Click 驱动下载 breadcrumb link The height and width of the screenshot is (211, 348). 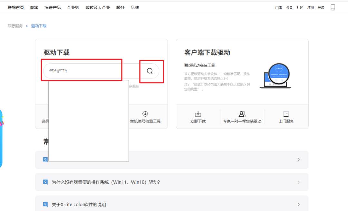(x=39, y=26)
